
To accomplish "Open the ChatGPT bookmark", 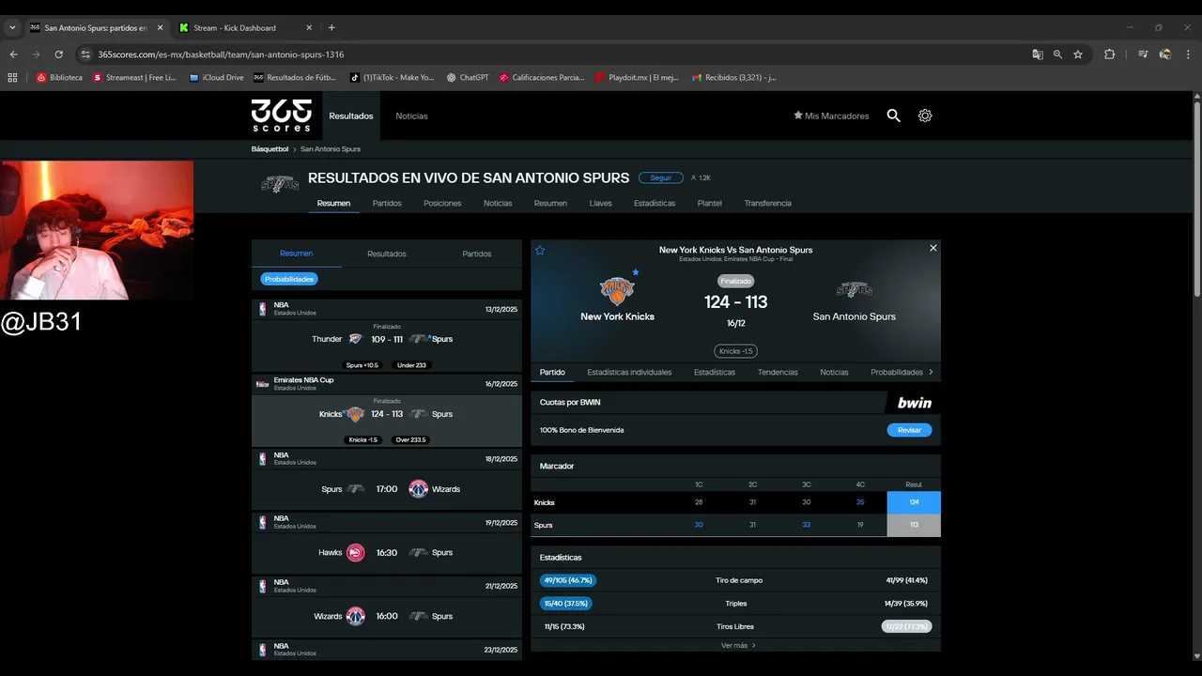I will pos(468,78).
